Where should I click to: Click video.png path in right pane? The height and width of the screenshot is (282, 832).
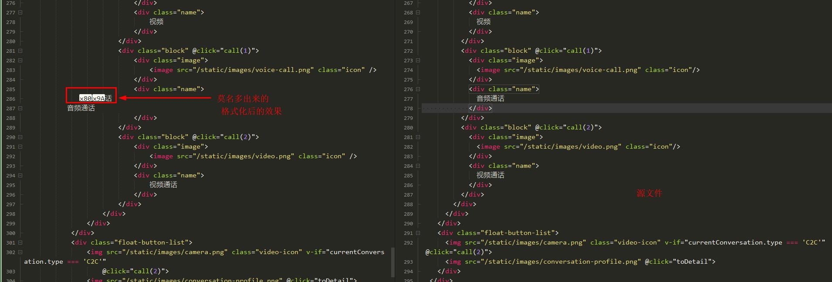[570, 146]
